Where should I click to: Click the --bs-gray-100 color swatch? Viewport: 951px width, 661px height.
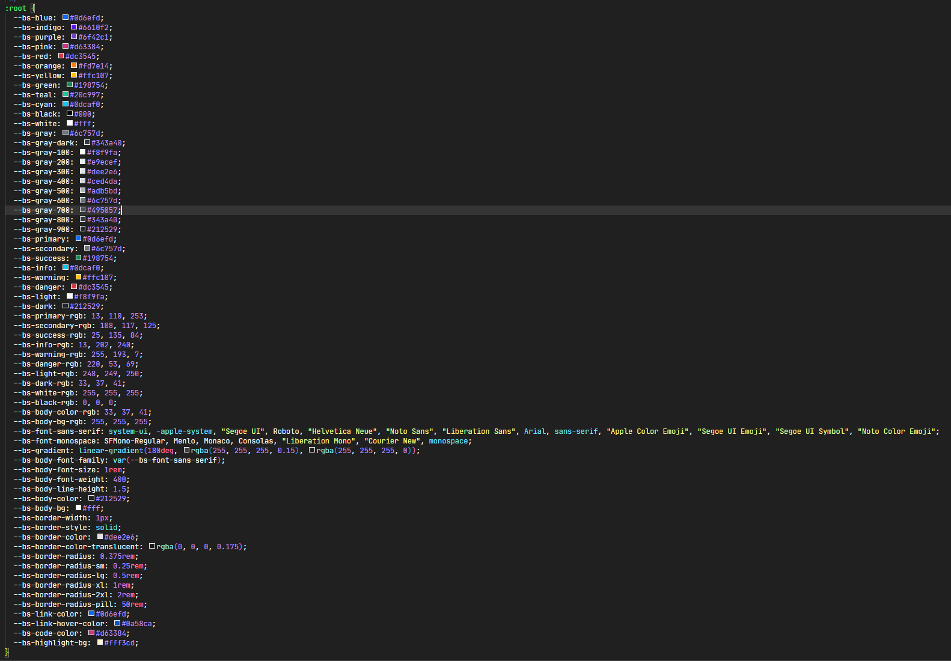coord(83,152)
